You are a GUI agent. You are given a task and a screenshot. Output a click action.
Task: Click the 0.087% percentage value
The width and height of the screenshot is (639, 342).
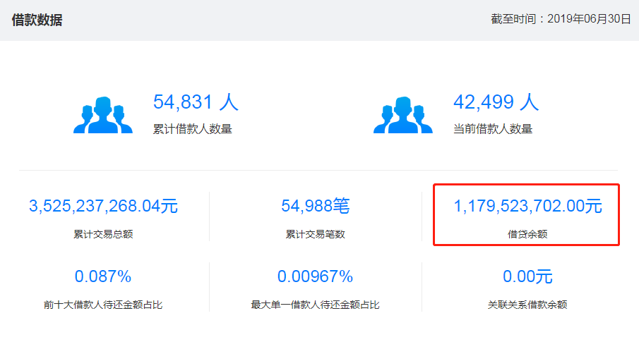coord(103,276)
